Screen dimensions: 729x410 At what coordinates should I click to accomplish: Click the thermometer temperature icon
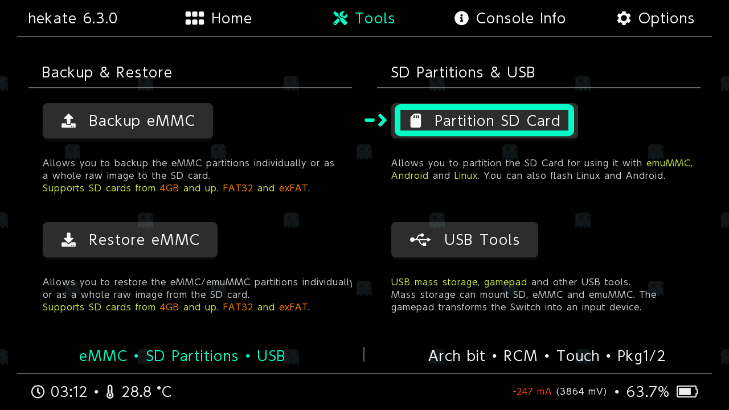110,392
